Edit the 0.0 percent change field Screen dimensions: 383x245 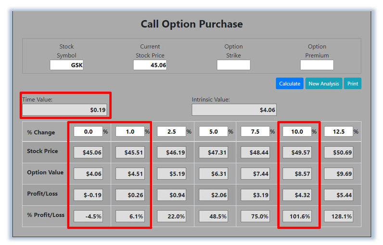88,132
